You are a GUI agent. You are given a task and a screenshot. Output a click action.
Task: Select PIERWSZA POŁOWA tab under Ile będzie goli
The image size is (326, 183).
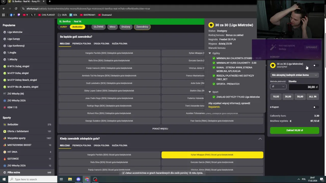pos(81,43)
